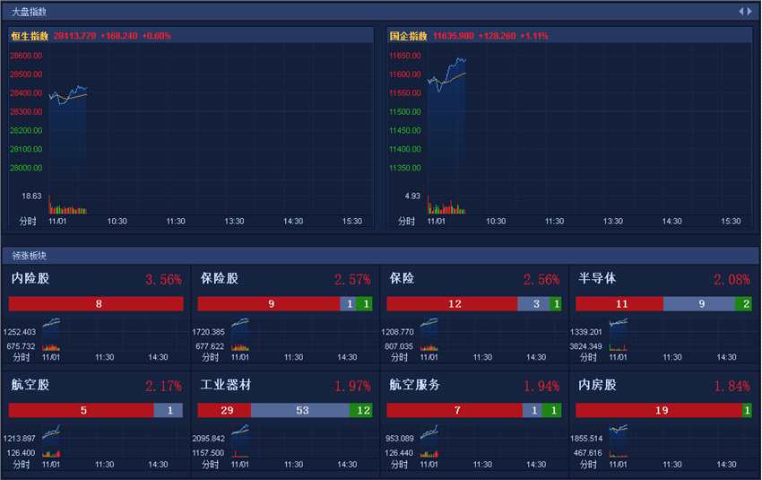
Task: Click the red bar showing 5 in 航空股
Action: coord(82,410)
